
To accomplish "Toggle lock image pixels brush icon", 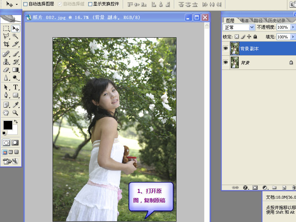I will pos(243,37).
